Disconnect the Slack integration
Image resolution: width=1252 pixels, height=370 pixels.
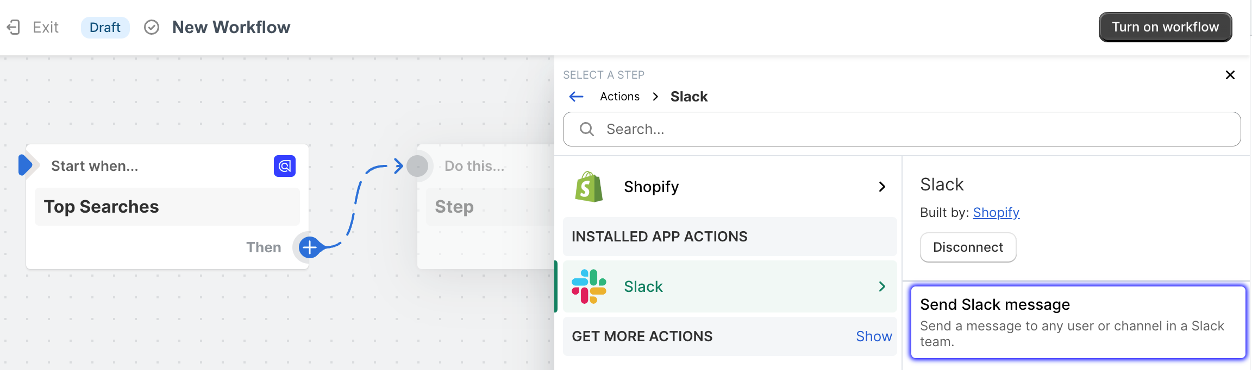(x=968, y=247)
